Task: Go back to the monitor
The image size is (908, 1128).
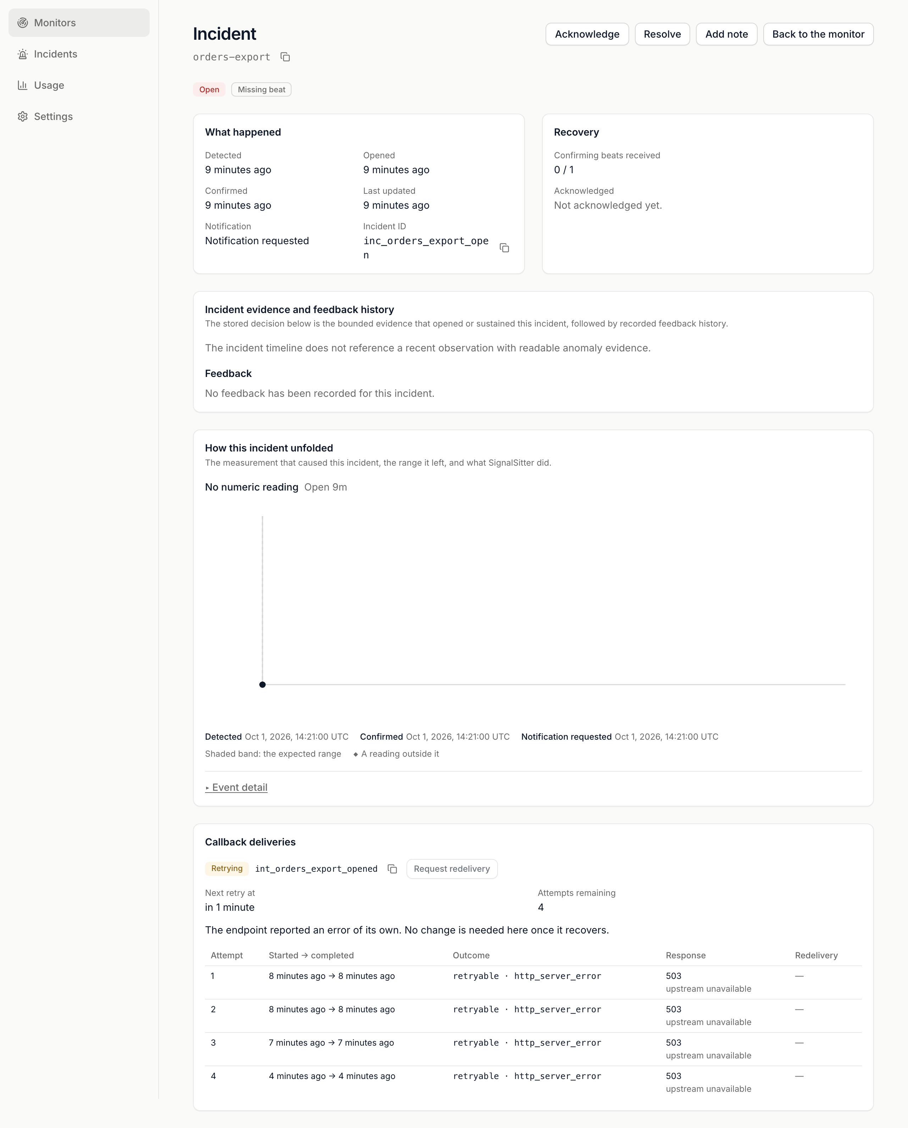Action: [x=818, y=34]
